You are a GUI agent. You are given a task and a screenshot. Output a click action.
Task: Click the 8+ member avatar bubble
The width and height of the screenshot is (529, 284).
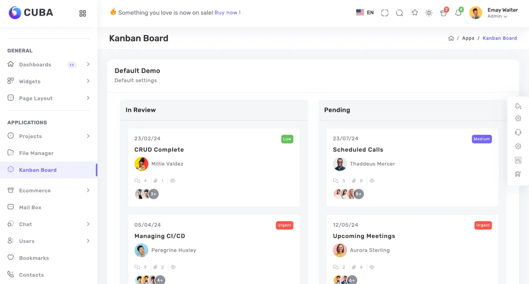click(x=359, y=194)
